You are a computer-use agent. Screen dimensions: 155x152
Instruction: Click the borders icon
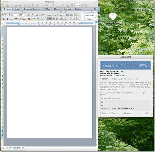click(x=71, y=18)
